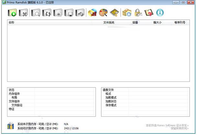The height and width of the screenshot is (135, 197).
Task: Click the blue round about info icon
Action: 160,13
